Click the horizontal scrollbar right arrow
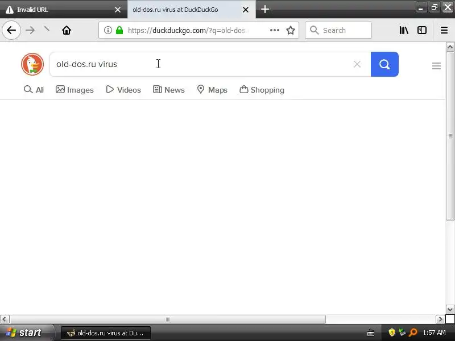The height and width of the screenshot is (341, 455). tap(440, 319)
